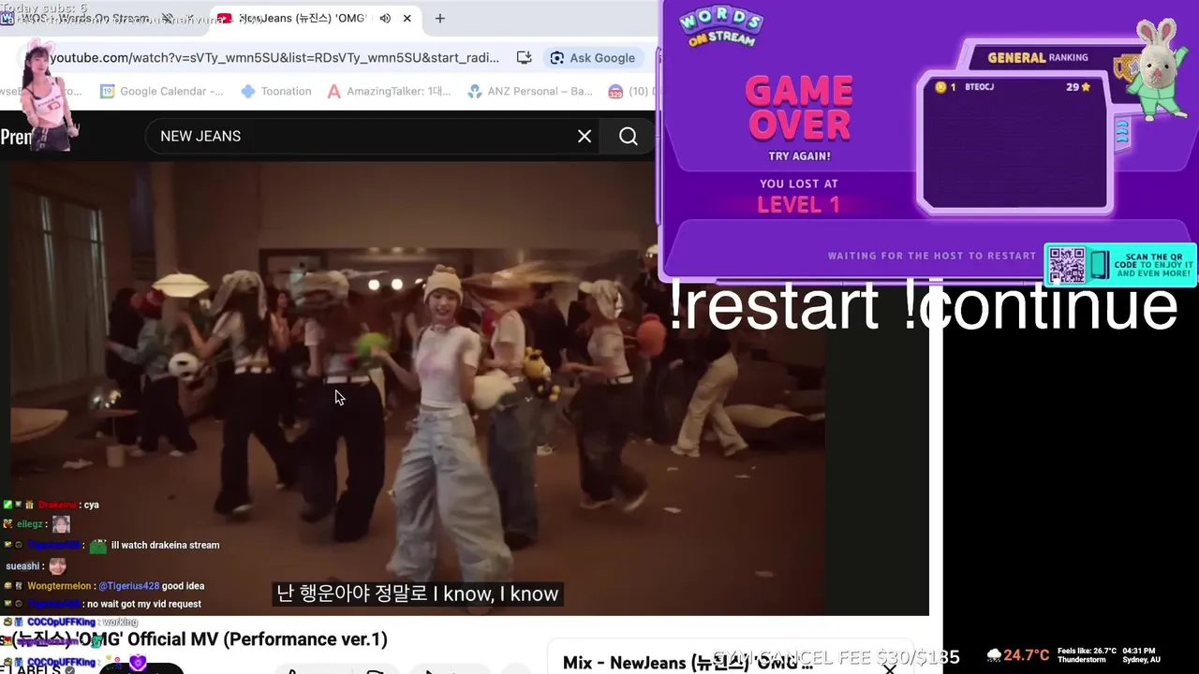The image size is (1199, 674).
Task: Close the NewJeans 'OMG' browser tab
Action: 407,18
